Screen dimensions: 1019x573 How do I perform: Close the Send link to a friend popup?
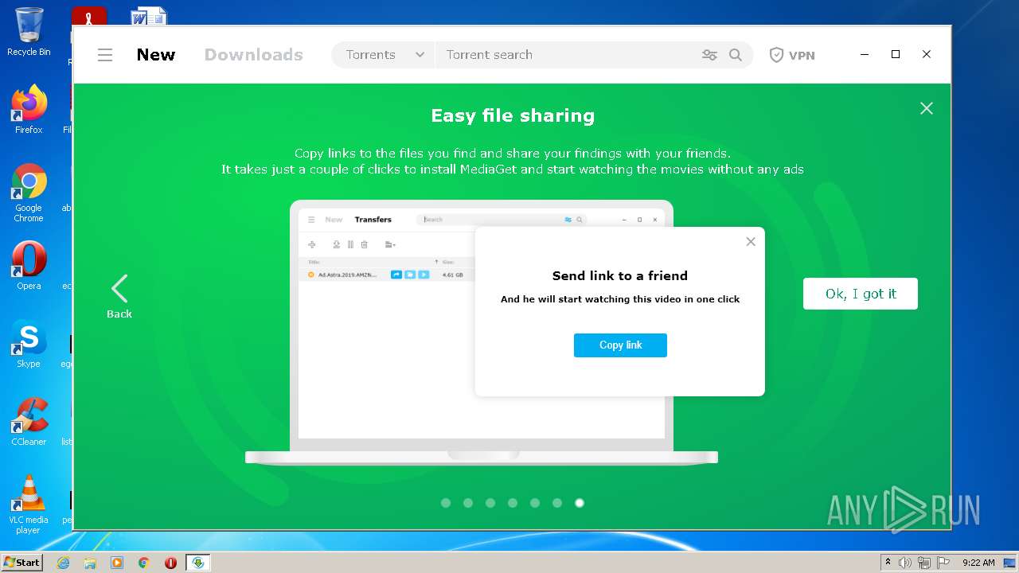[751, 242]
